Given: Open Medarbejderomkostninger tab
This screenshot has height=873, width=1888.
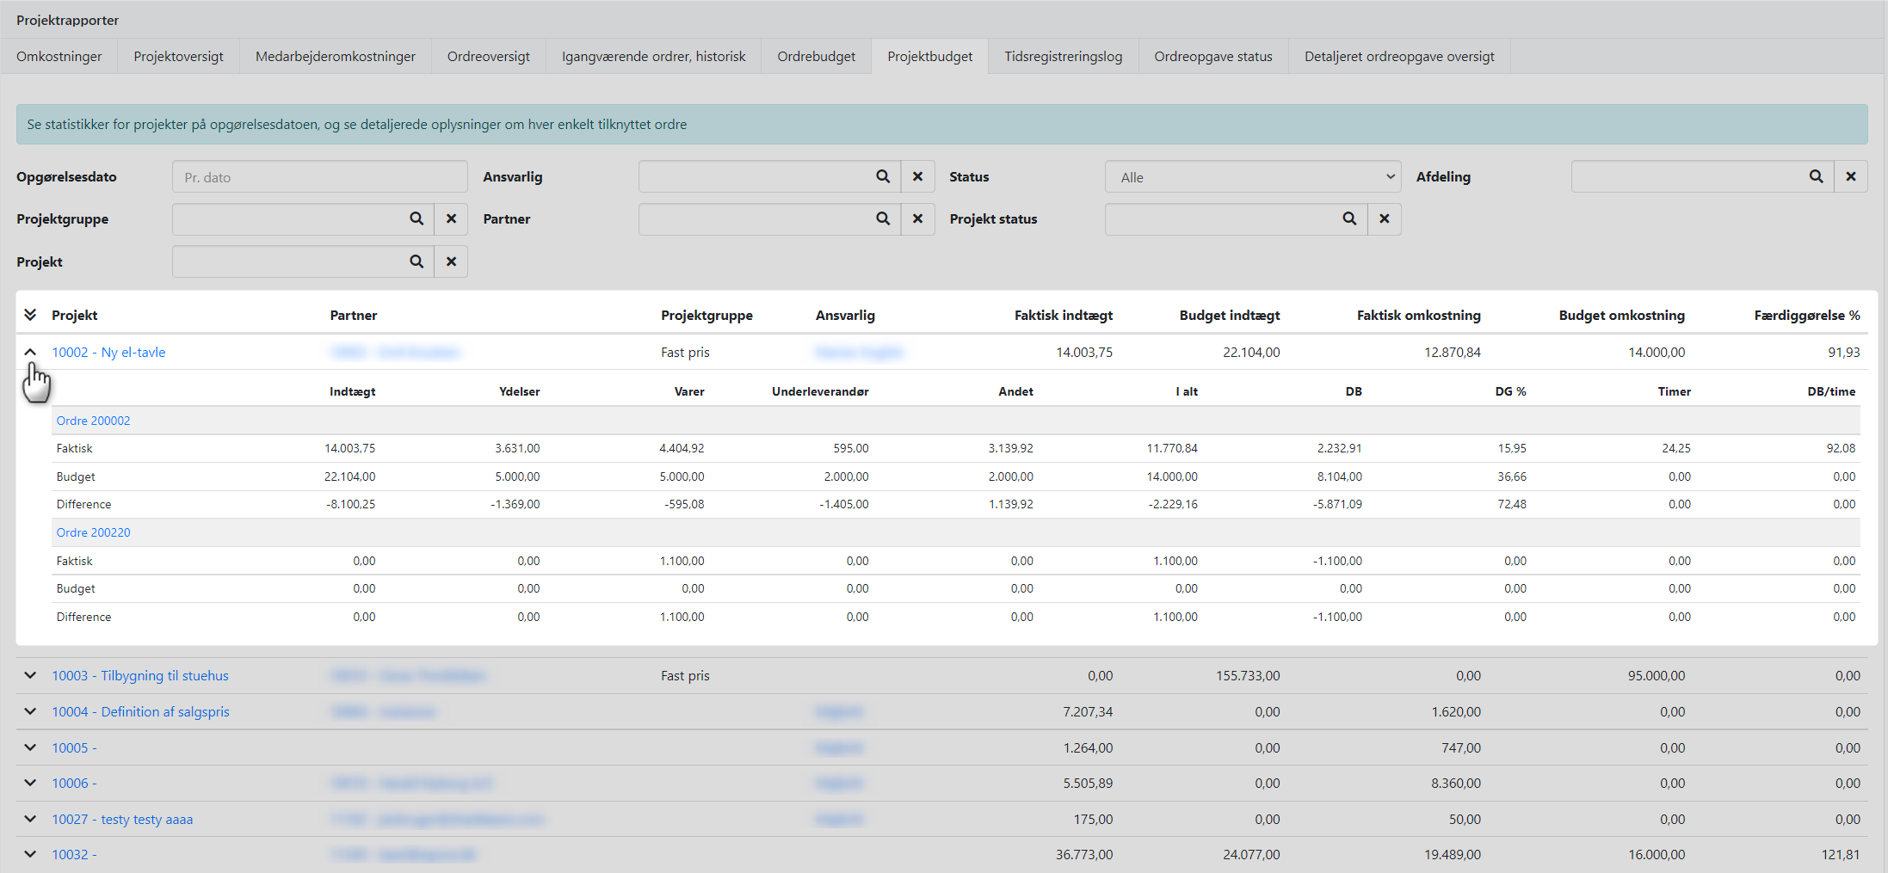Looking at the screenshot, I should pyautogui.click(x=336, y=56).
